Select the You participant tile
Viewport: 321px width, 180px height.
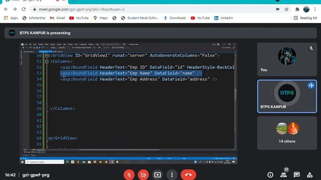(x=287, y=59)
